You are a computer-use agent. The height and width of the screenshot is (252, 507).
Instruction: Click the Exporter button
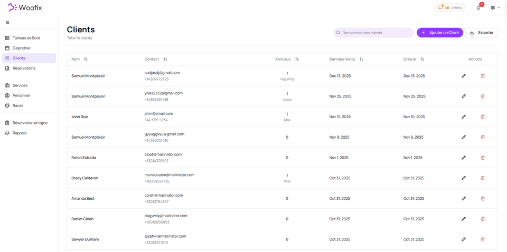482,33
